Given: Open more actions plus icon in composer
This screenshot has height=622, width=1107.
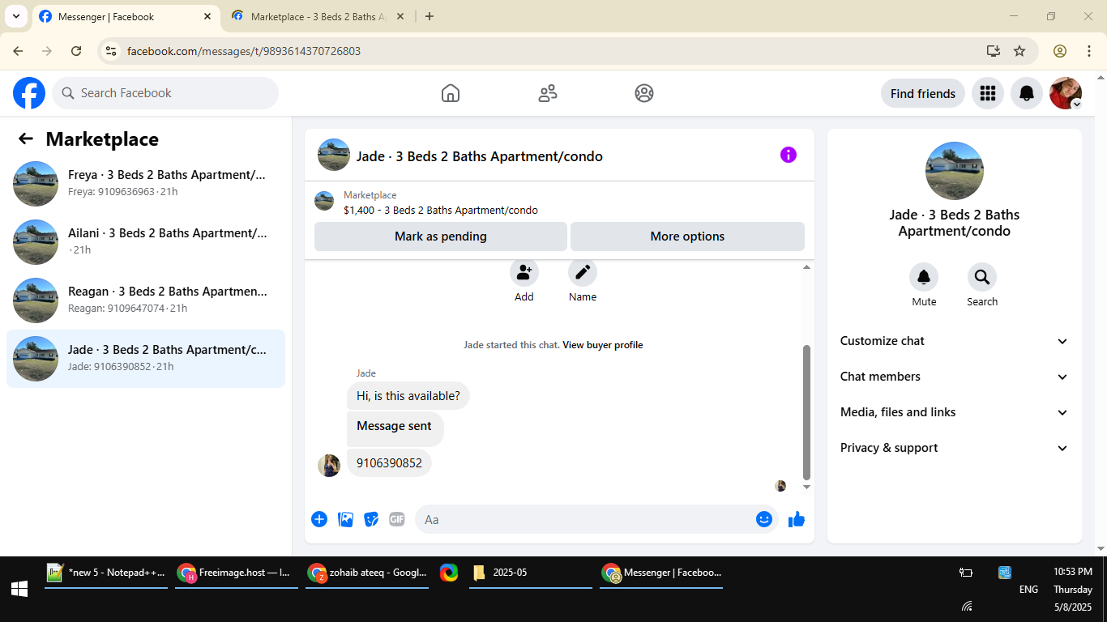Looking at the screenshot, I should pos(319,519).
